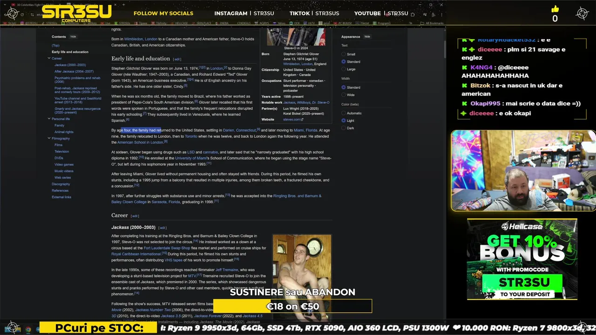596x335 pixels.
Task: Hide the Contents sidebar
Action: tap(73, 37)
